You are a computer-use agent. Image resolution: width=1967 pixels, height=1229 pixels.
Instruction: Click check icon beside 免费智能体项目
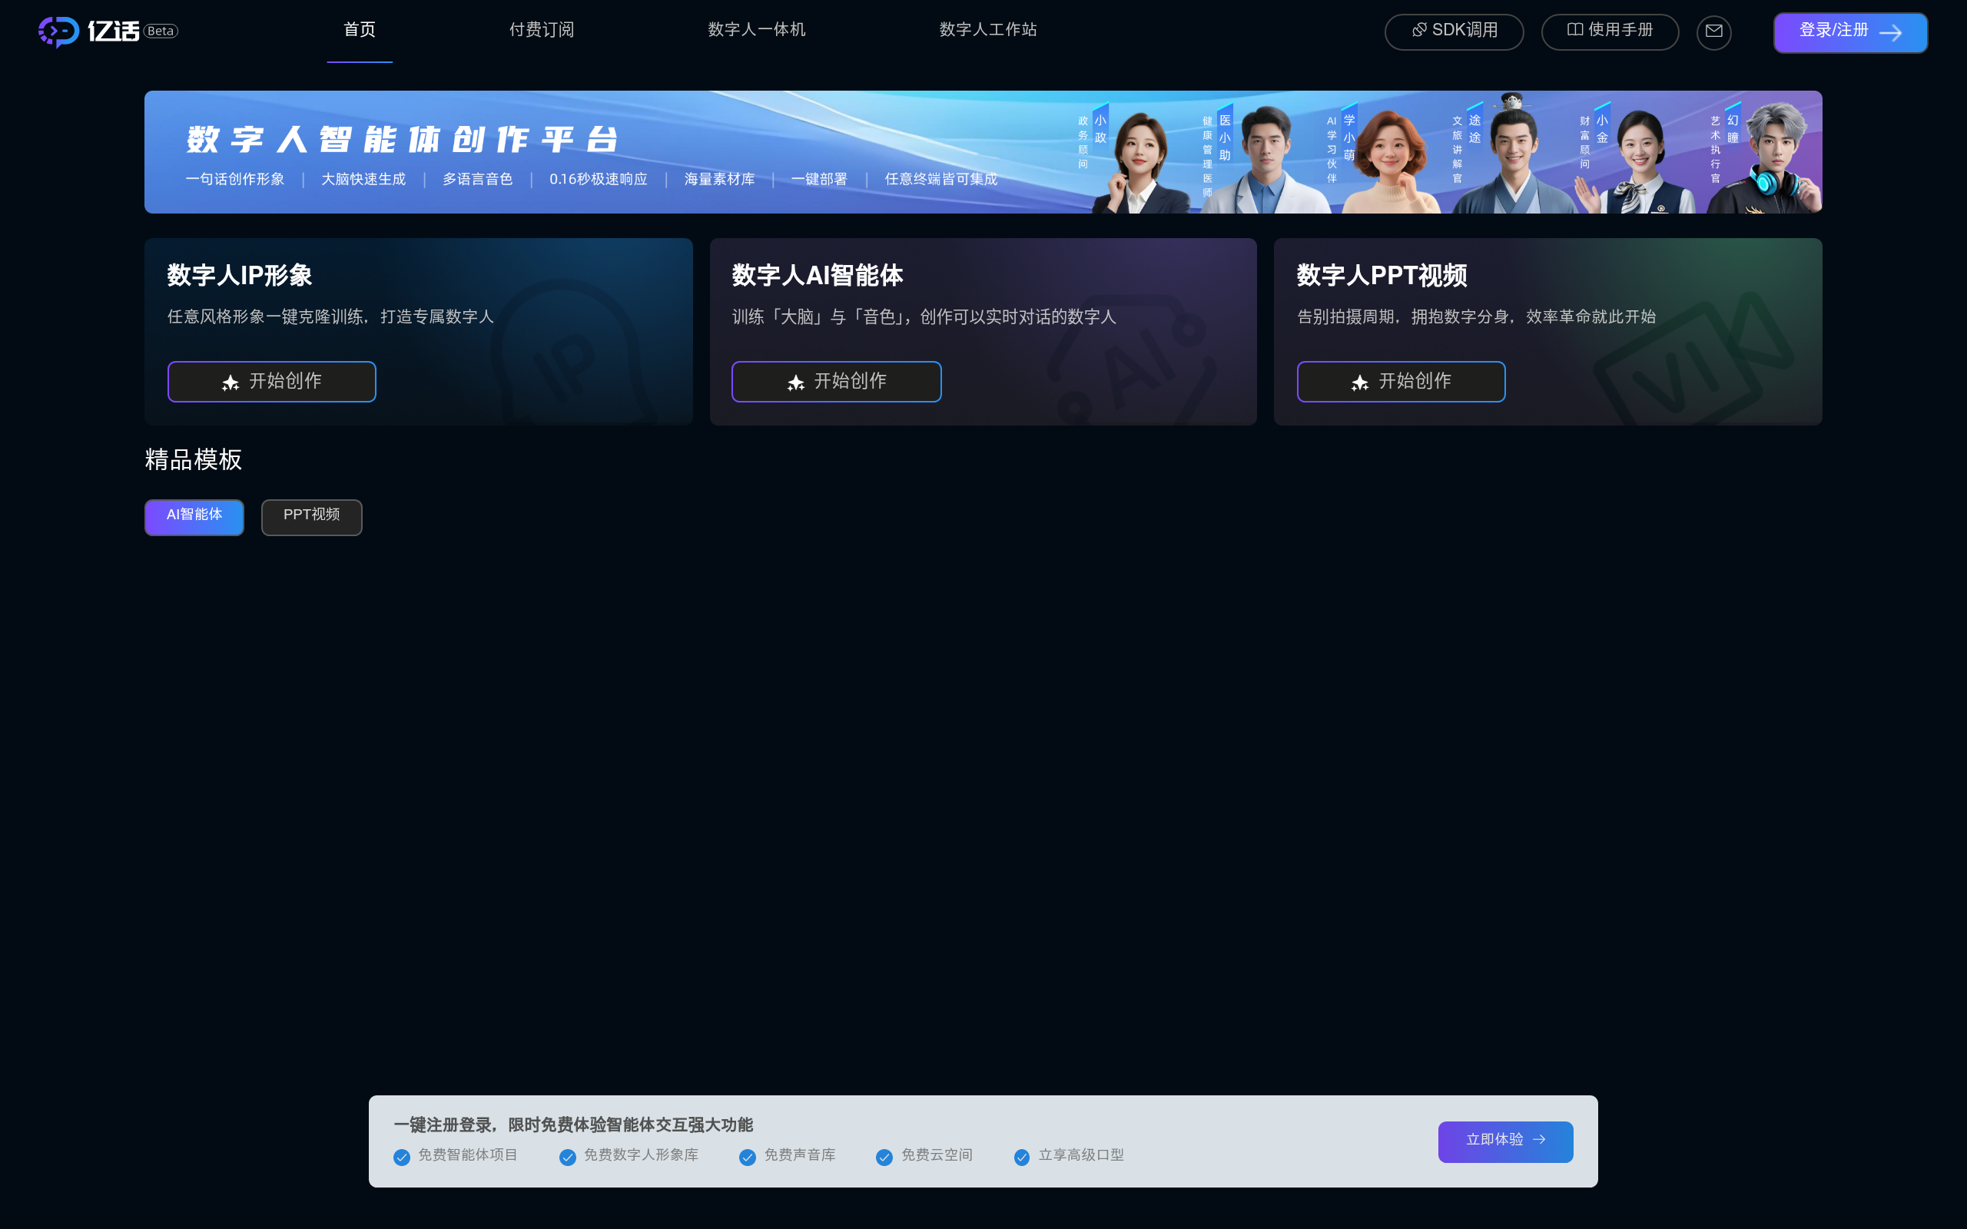coord(402,1158)
